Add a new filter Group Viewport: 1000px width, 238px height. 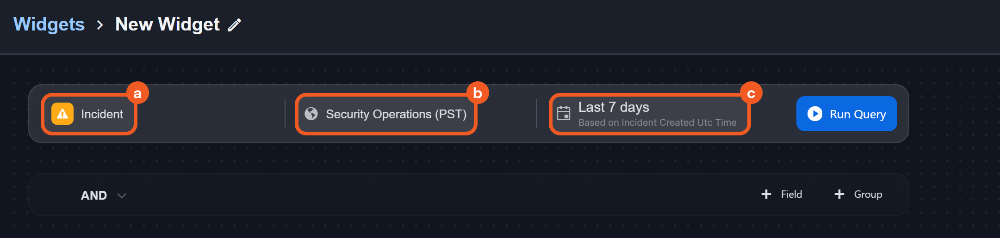tap(867, 195)
